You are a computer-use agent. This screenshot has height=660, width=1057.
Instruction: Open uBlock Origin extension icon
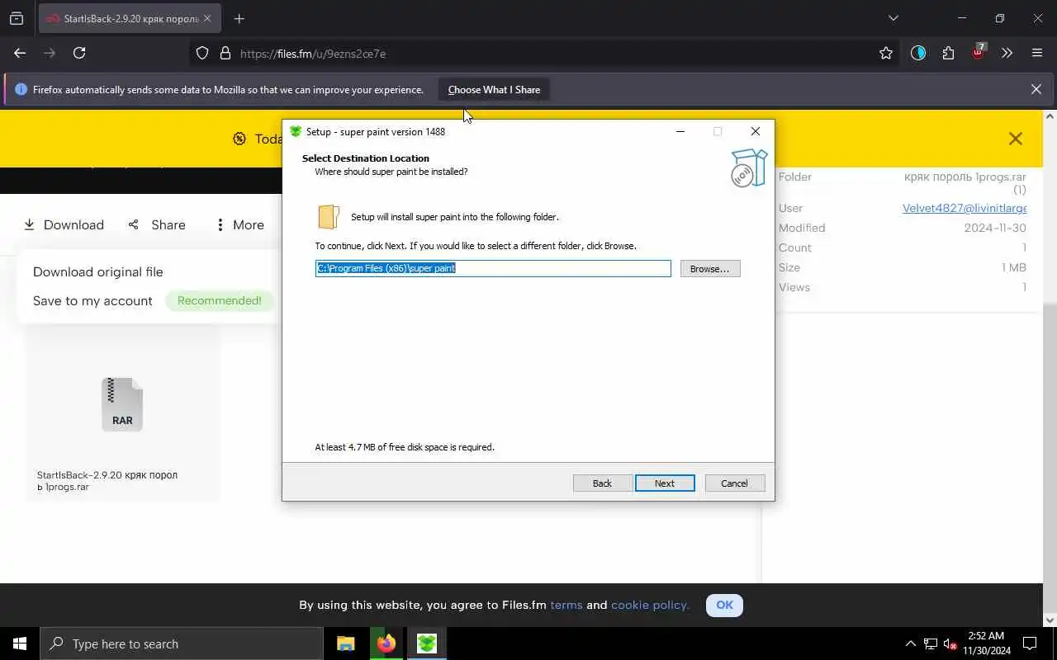978,52
